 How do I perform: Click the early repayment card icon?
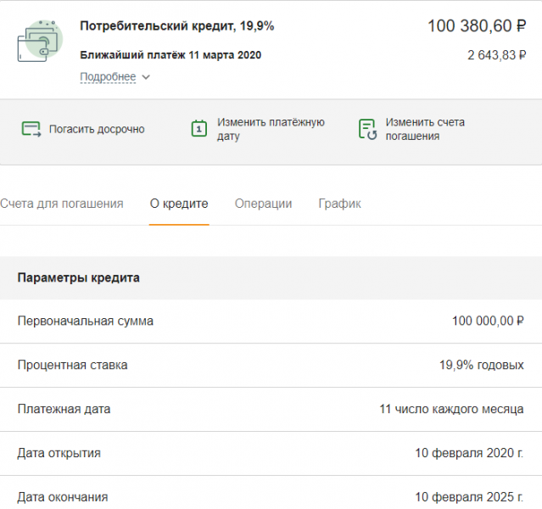coord(31,129)
